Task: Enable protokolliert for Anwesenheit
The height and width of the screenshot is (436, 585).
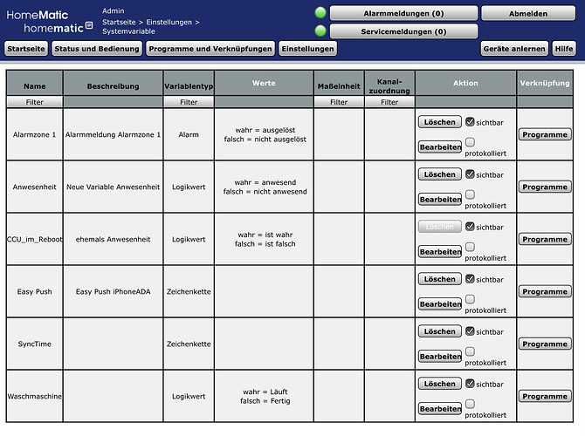Action: (471, 194)
